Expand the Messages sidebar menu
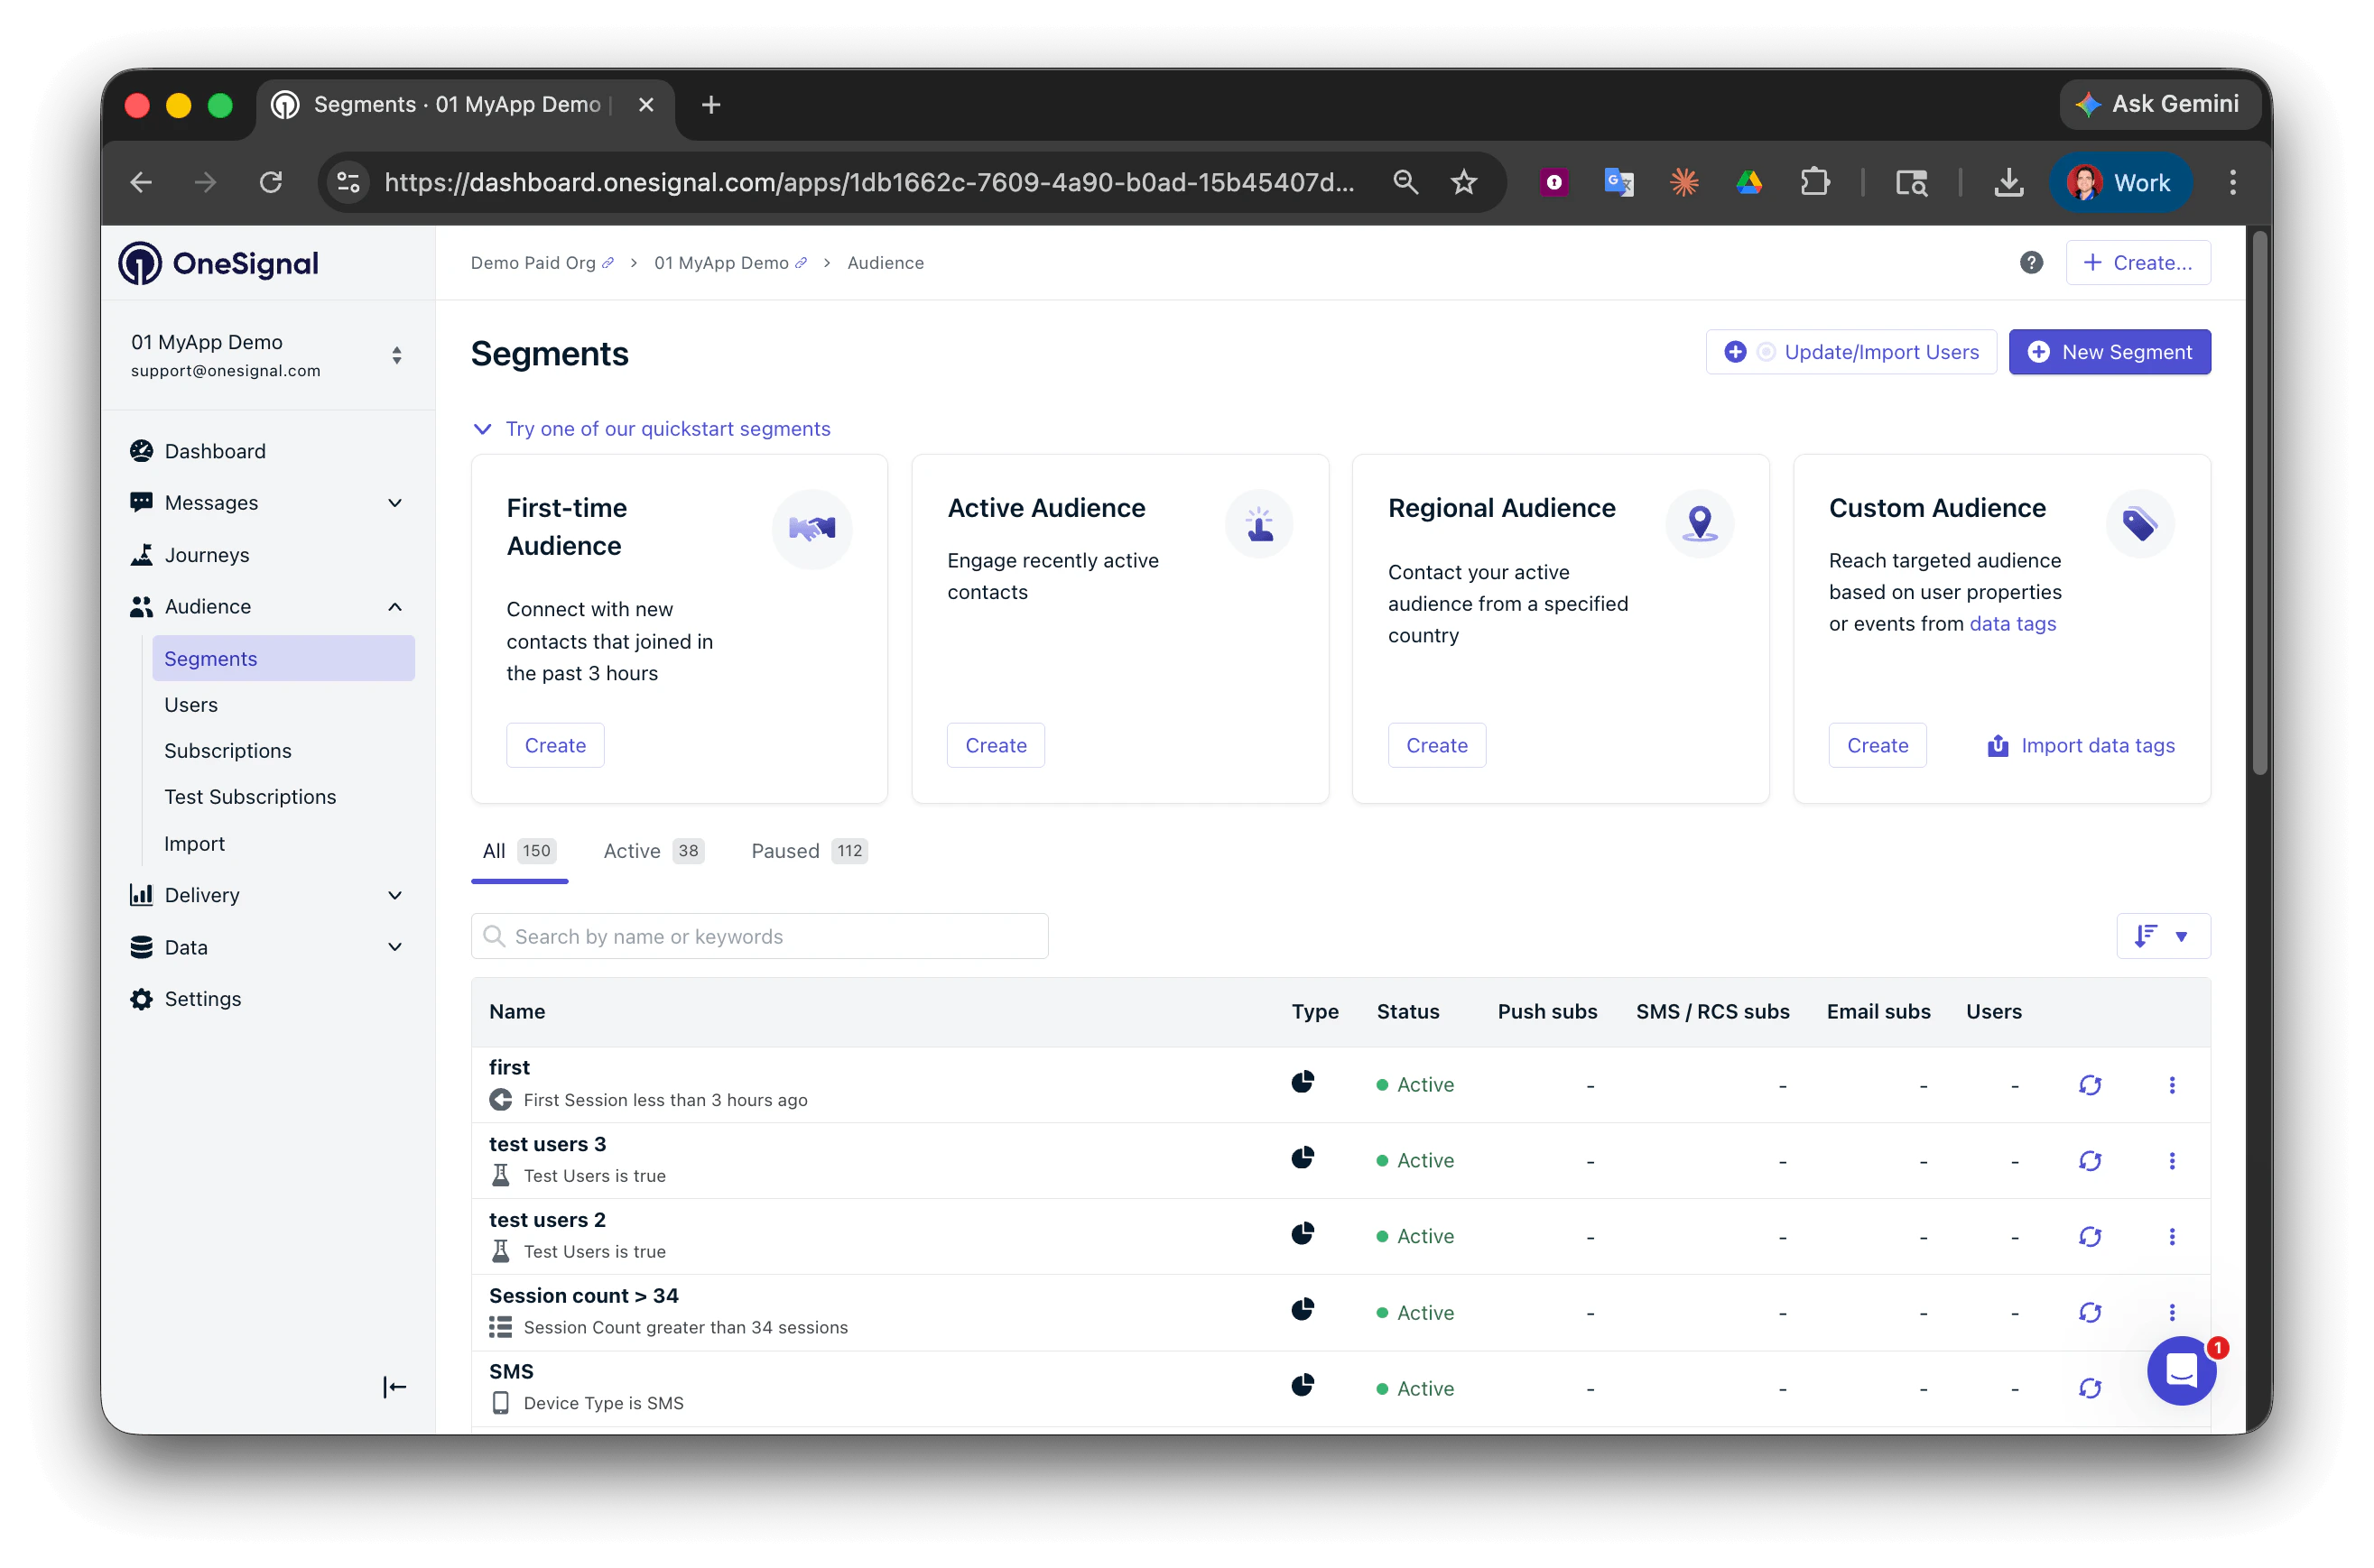Image resolution: width=2374 pixels, height=1568 pixels. 394,503
